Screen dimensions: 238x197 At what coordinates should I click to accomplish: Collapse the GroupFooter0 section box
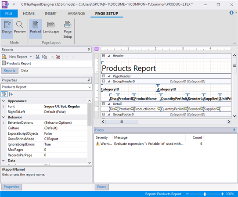(x=104, y=114)
